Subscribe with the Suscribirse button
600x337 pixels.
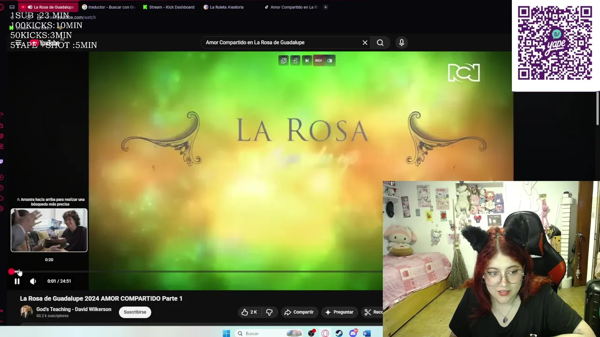click(x=135, y=312)
